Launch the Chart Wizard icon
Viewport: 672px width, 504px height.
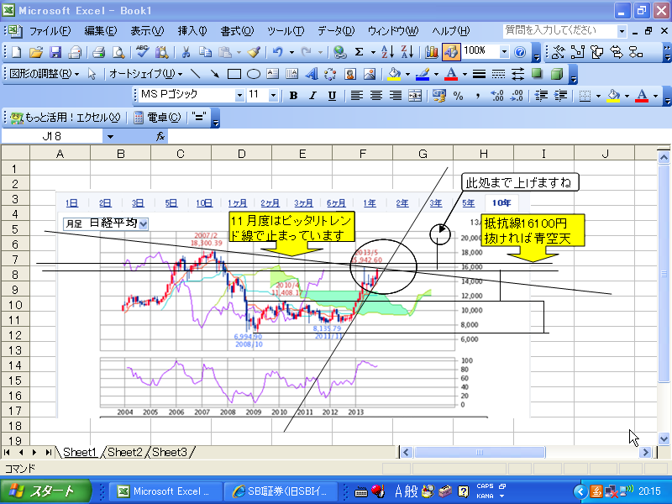pos(433,52)
